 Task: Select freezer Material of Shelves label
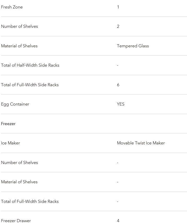(x=19, y=182)
